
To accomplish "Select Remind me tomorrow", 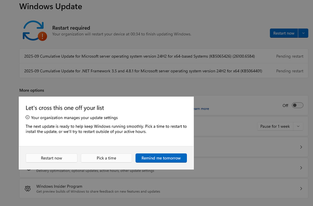I will [161, 158].
